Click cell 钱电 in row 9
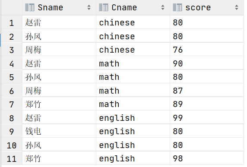The height and width of the screenshot is (167, 247). 59,131
